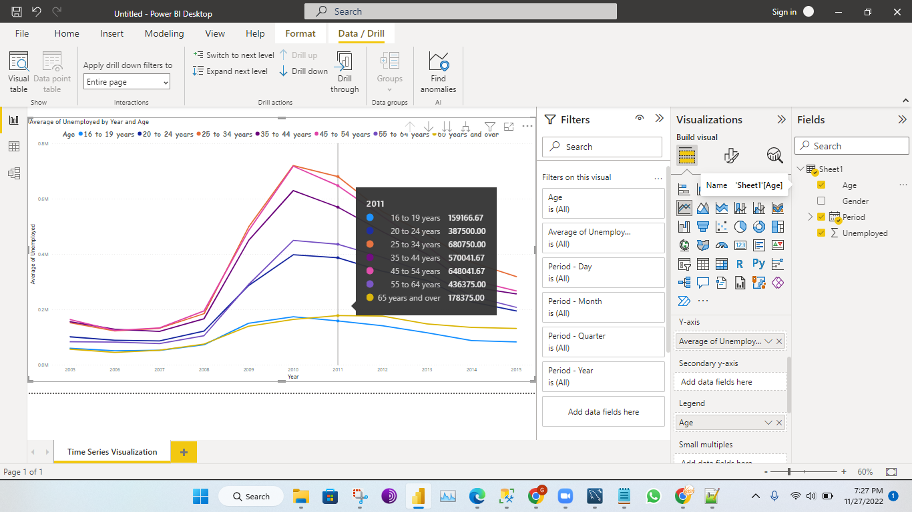The height and width of the screenshot is (512, 912).
Task: Open Model view in left sidebar
Action: [13, 173]
